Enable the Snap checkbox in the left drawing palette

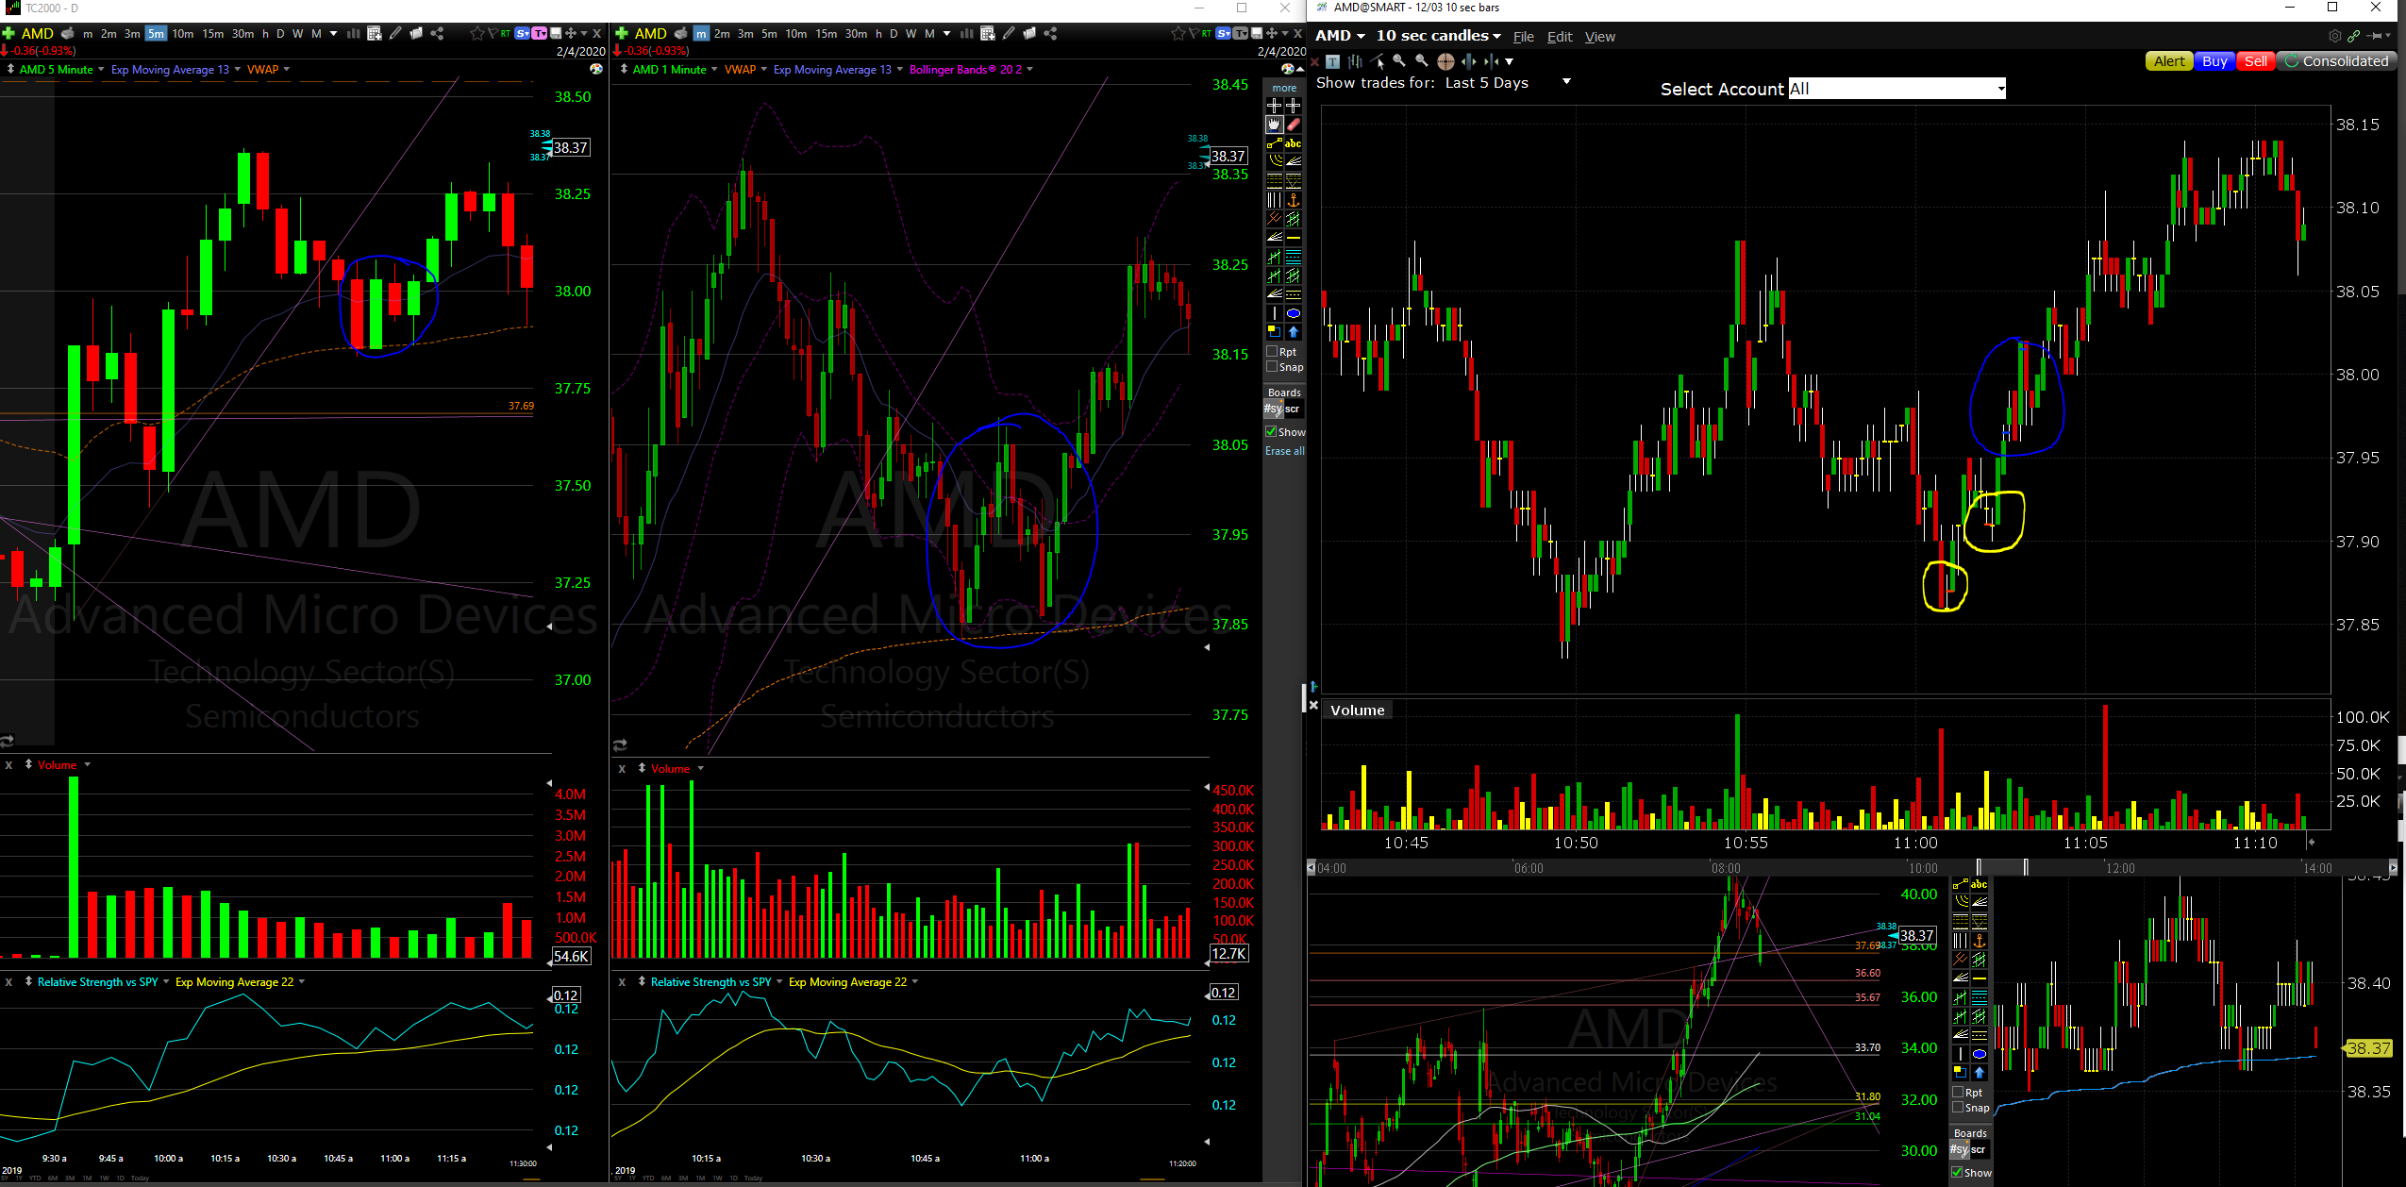pyautogui.click(x=1272, y=366)
